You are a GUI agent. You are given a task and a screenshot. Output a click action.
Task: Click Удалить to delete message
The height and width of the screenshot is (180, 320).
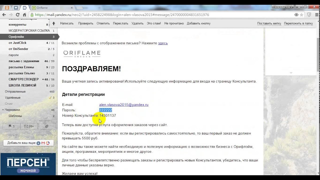tap(137, 23)
